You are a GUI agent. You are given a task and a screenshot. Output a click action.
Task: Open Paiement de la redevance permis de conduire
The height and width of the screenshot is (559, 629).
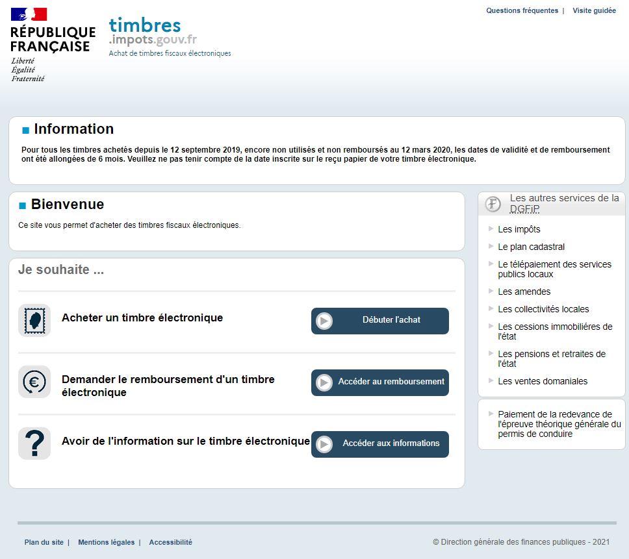point(559,424)
